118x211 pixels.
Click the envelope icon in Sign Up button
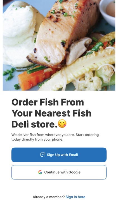43,155
